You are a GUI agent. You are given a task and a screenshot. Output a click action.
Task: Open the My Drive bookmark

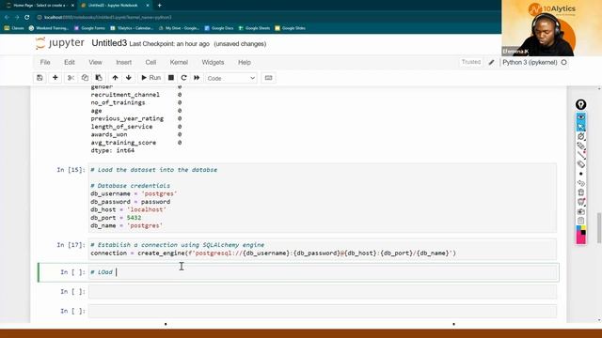click(179, 28)
